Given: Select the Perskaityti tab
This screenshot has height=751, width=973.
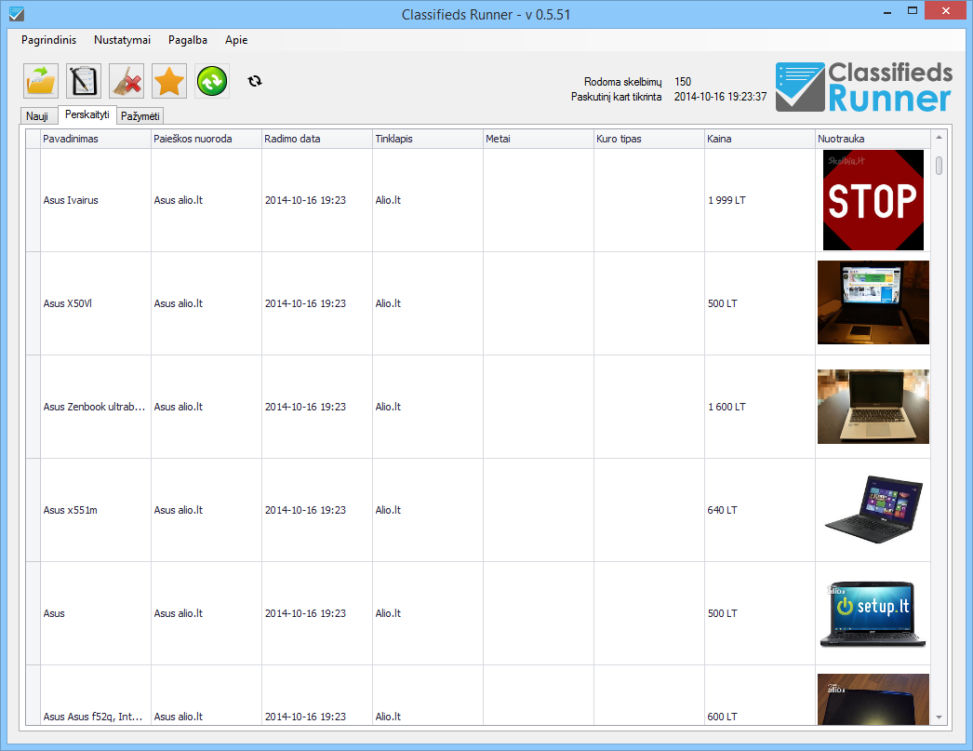Looking at the screenshot, I should [x=87, y=114].
